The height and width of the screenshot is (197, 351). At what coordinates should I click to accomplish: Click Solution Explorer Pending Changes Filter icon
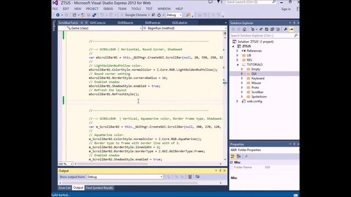coord(253,29)
